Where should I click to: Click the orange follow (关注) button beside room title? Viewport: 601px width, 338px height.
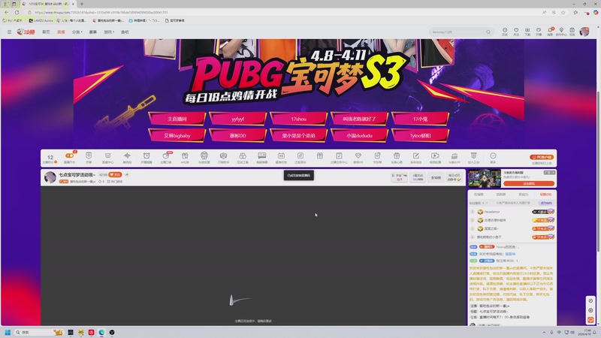pos(116,175)
